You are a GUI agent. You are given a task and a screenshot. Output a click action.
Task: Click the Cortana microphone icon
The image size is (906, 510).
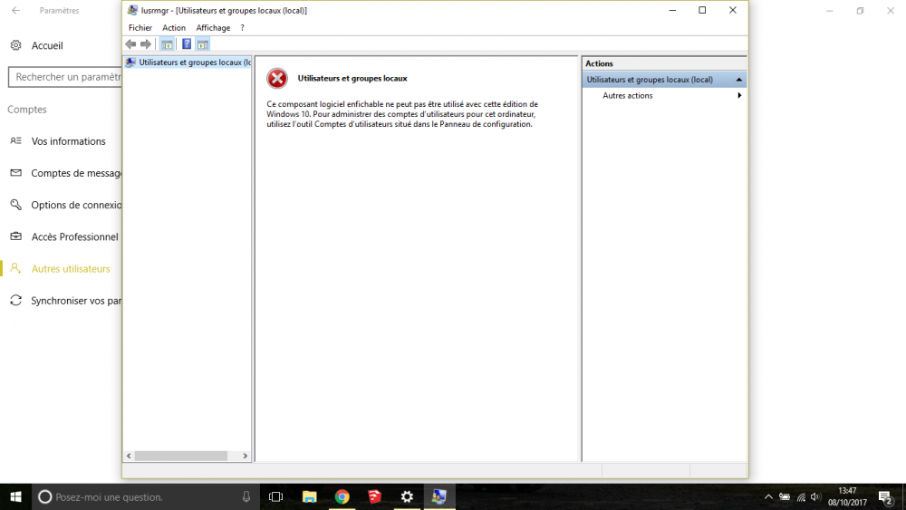[246, 496]
